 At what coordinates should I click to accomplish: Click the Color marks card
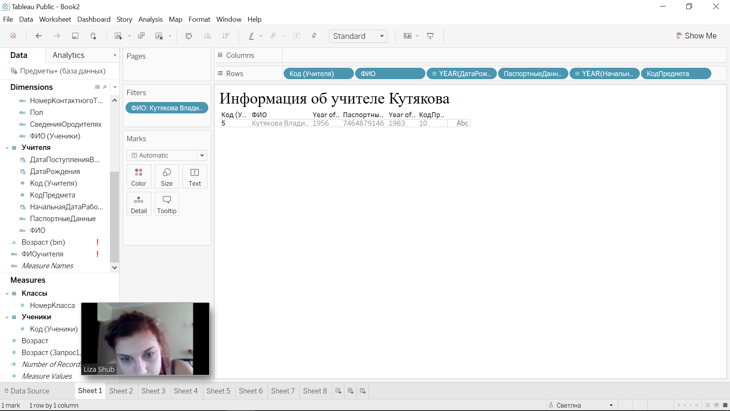[x=139, y=177]
